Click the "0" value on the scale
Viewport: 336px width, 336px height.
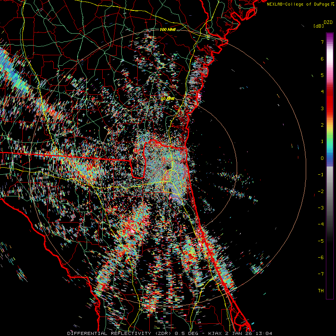coord(322,158)
